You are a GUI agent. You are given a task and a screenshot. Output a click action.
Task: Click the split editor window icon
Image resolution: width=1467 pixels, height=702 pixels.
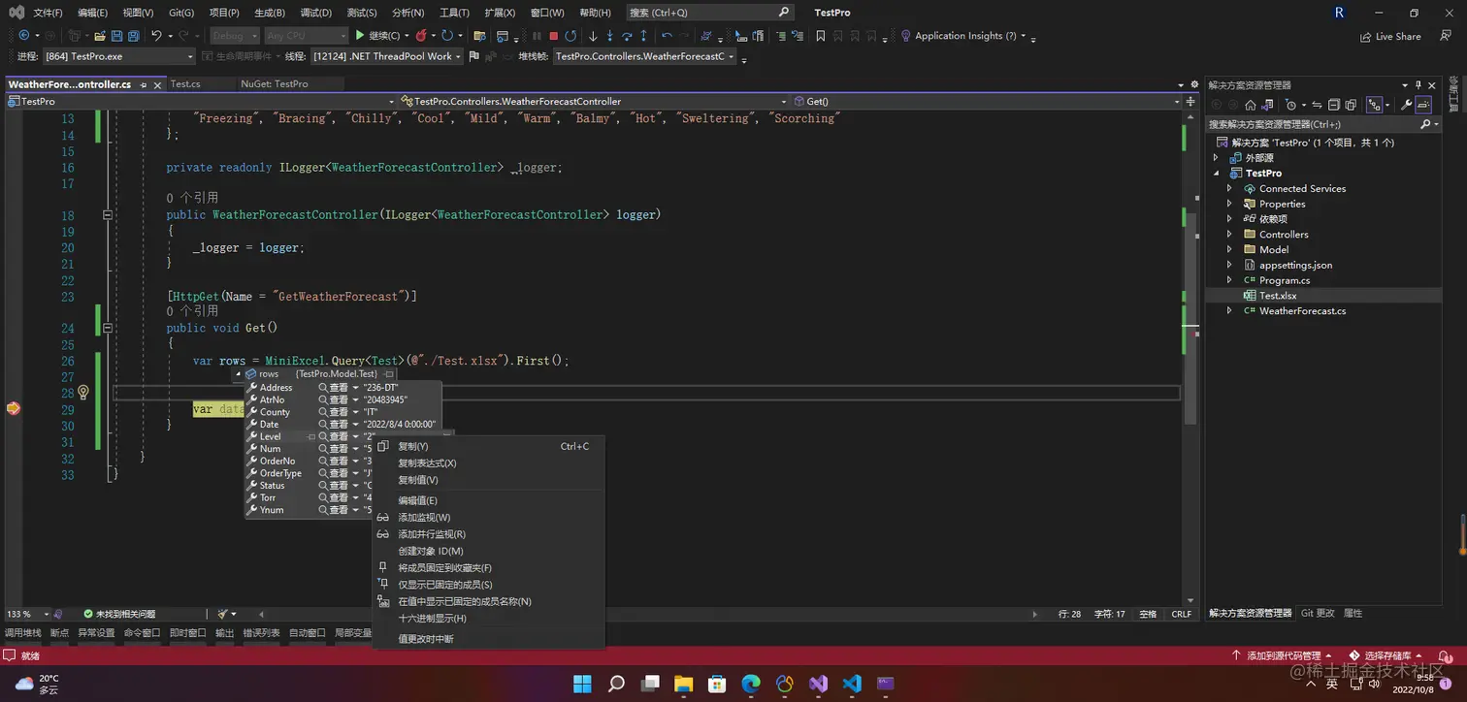point(1190,101)
